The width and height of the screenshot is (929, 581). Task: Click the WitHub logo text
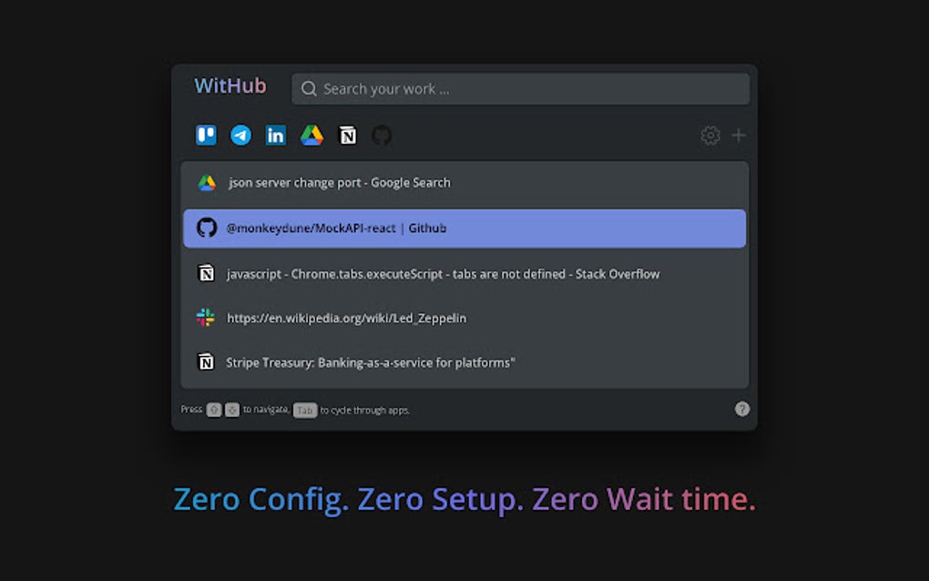coord(229,86)
